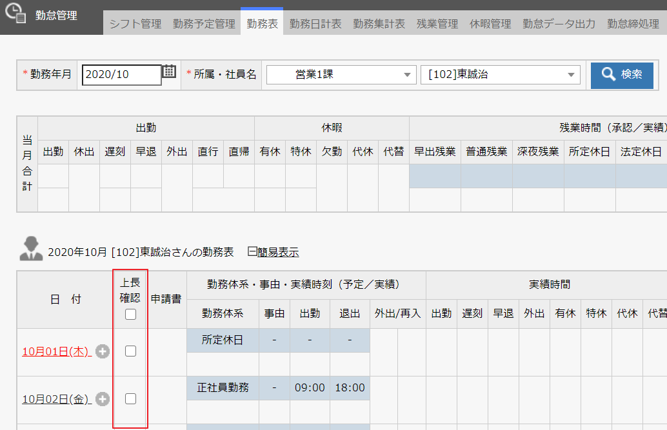667x430 pixels.
Task: Check the 上長確認 box for 10月02日
Action: [130, 399]
